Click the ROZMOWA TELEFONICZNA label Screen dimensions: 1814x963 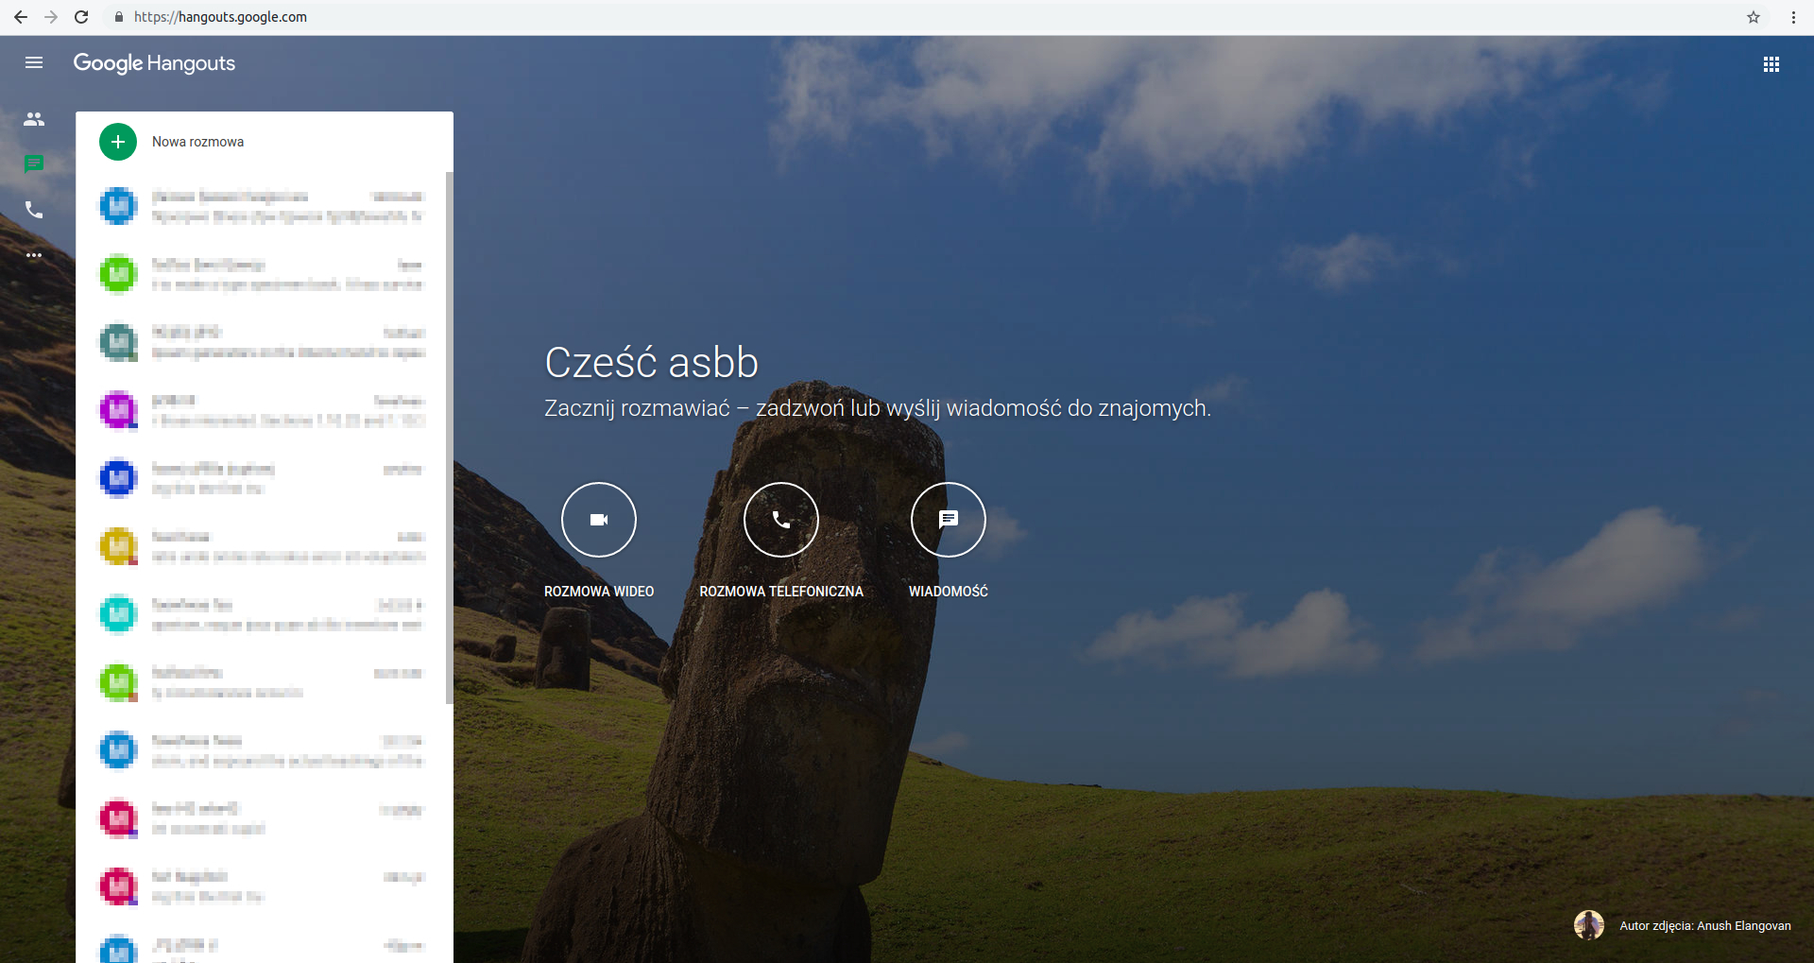[781, 592]
